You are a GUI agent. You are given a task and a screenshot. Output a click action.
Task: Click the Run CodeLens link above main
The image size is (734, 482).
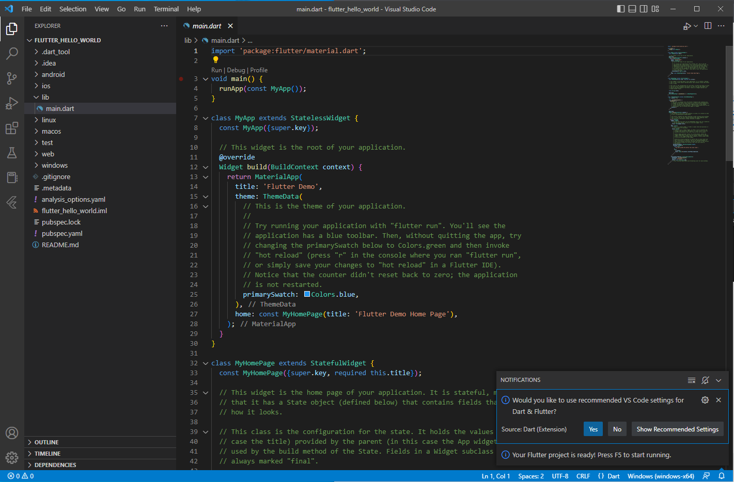(x=216, y=70)
